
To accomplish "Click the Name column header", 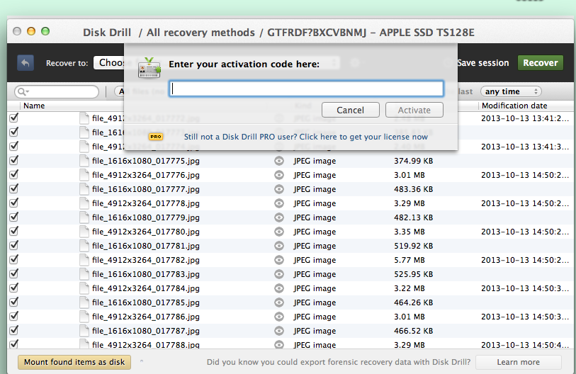I will pos(34,106).
